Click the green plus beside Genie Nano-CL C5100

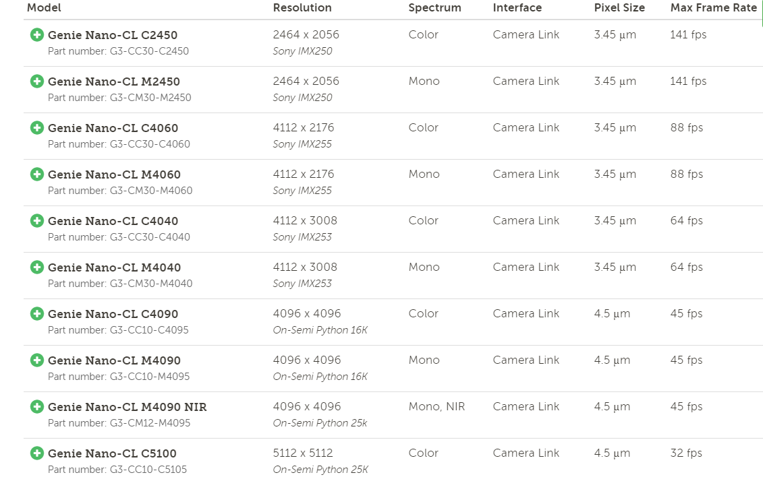pyautogui.click(x=37, y=453)
